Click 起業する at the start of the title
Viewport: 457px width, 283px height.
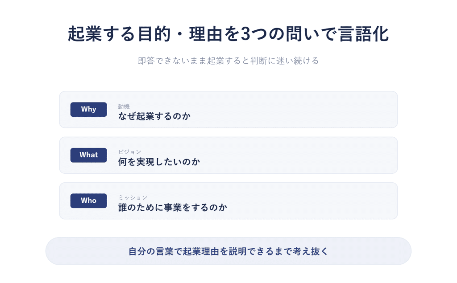coord(101,34)
